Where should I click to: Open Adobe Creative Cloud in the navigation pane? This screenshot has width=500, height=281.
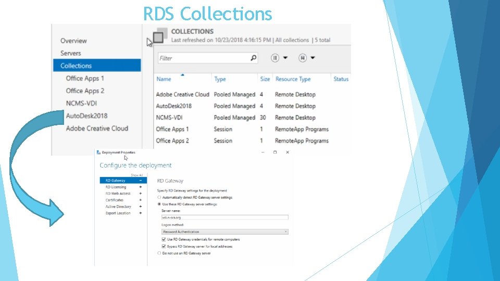pos(97,129)
